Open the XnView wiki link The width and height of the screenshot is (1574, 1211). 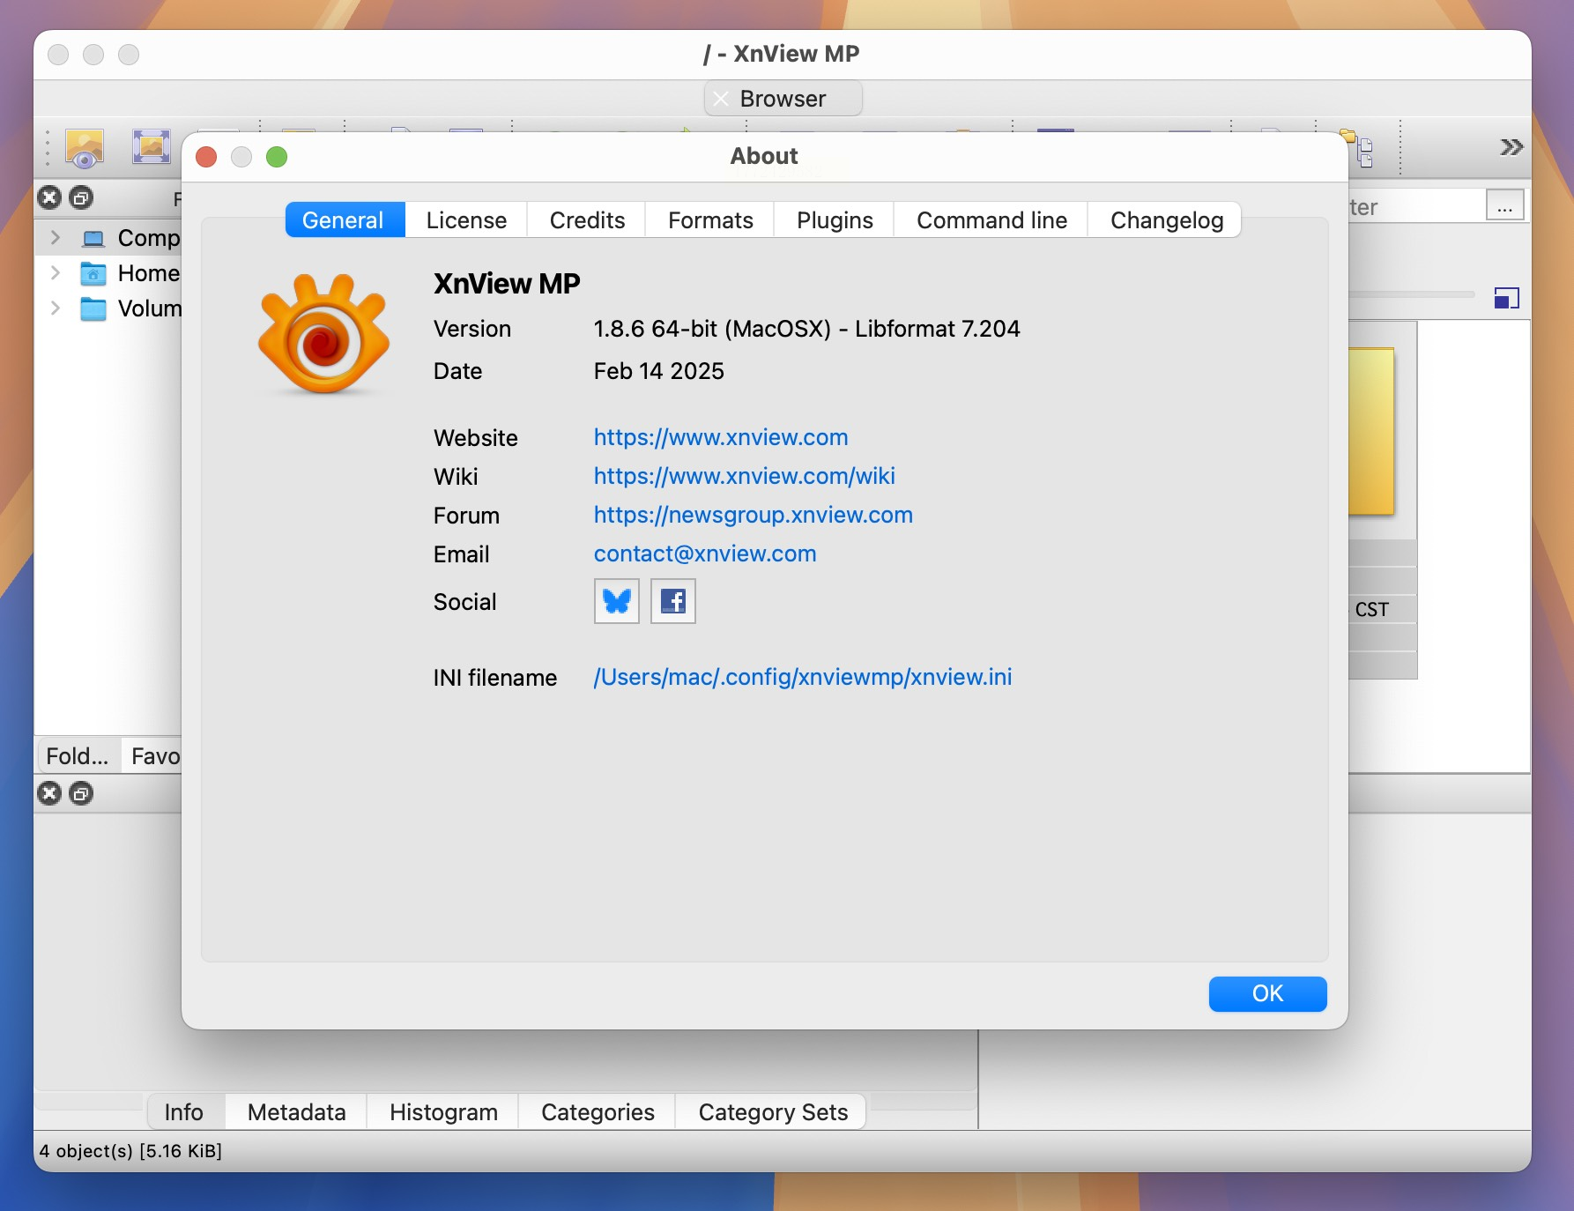pyautogui.click(x=745, y=476)
